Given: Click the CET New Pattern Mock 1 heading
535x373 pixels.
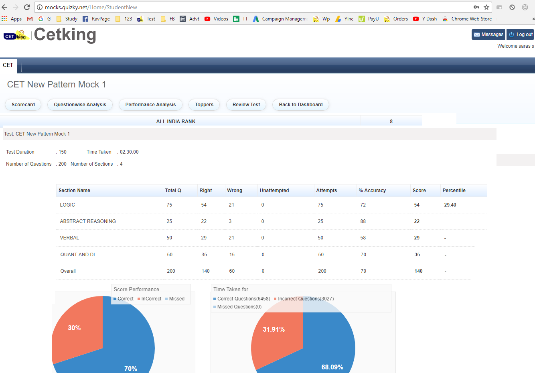Looking at the screenshot, I should (x=57, y=85).
